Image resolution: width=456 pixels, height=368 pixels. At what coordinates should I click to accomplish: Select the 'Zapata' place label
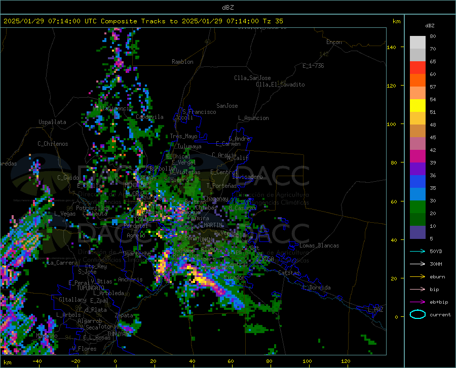[x=124, y=315]
